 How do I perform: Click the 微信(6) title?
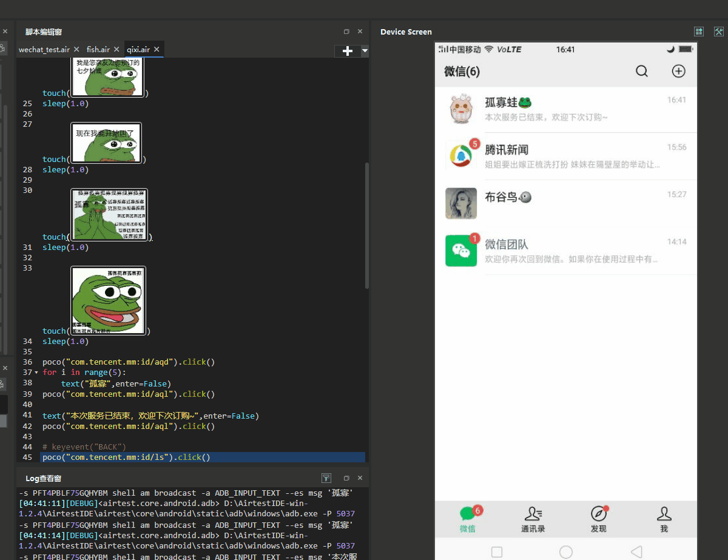click(462, 72)
